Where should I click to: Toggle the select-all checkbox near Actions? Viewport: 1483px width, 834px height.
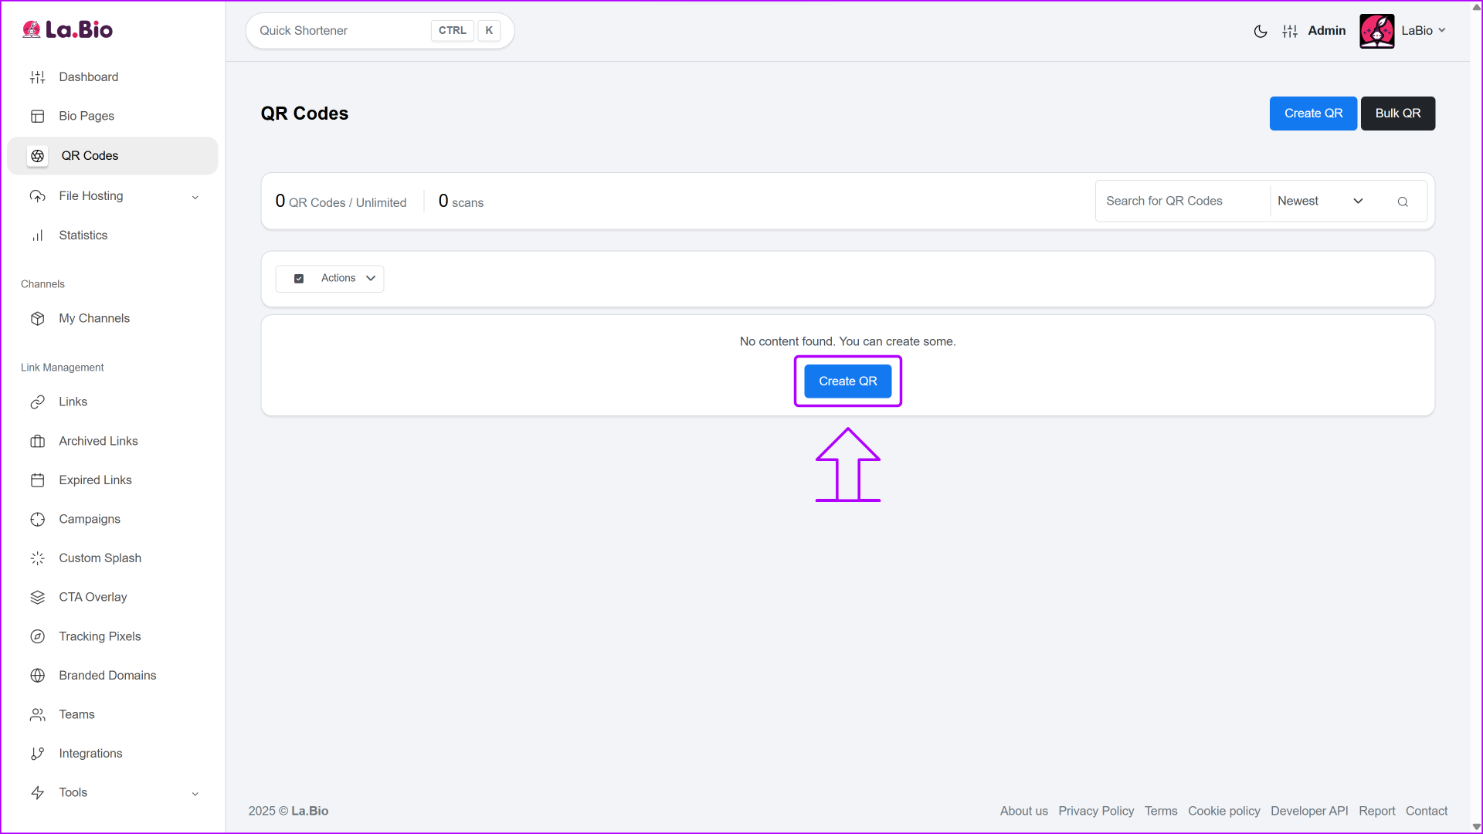click(299, 279)
